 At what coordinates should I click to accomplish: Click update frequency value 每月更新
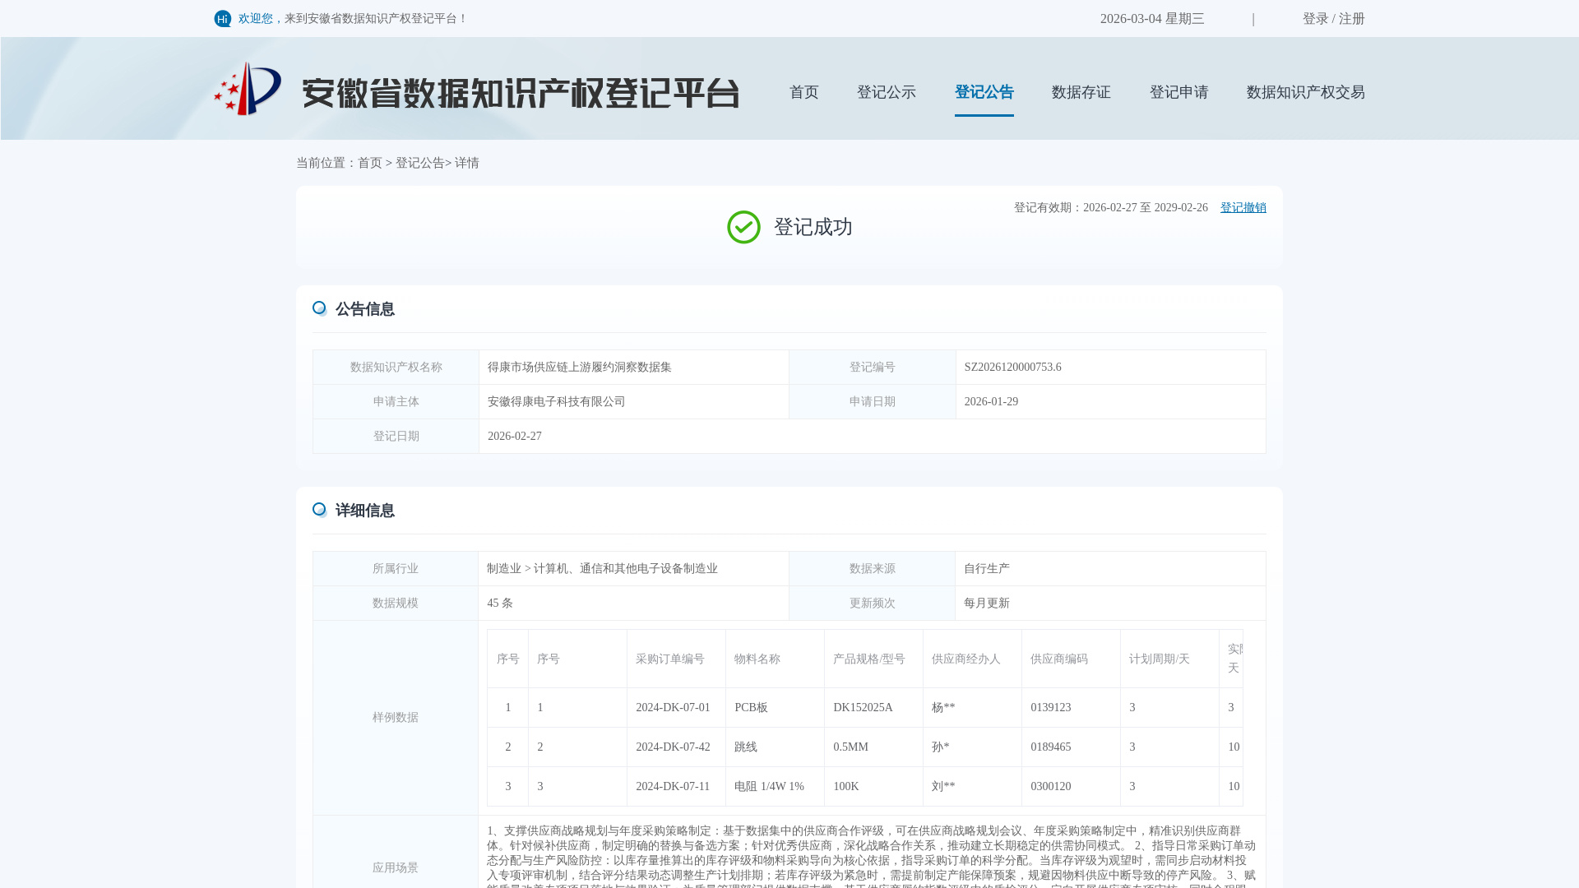987,604
